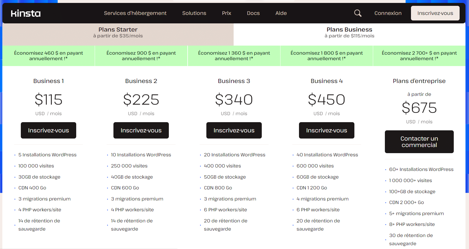Open the Aide menu item
Viewport: 469px width, 249px height.
[x=281, y=13]
